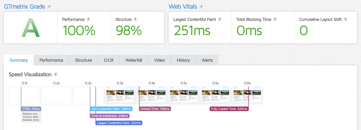Show help for Largest Contentful Paint
This screenshot has width=361, height=130.
(x=220, y=19)
